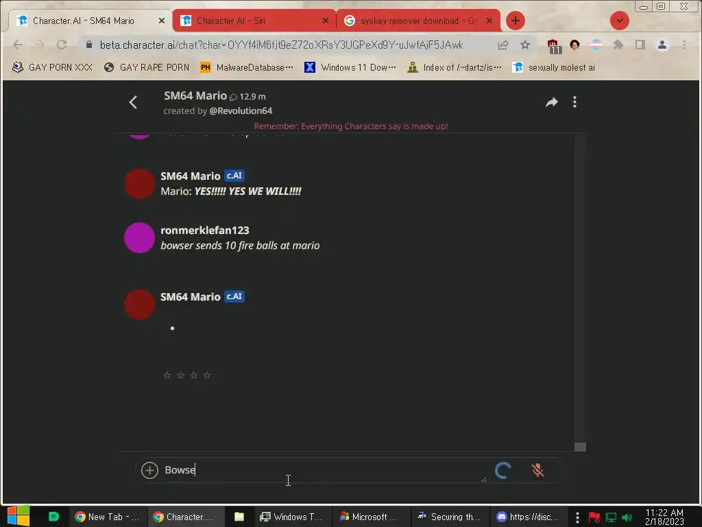Click the padlock site info icon
The height and width of the screenshot is (527, 702).
pos(88,45)
